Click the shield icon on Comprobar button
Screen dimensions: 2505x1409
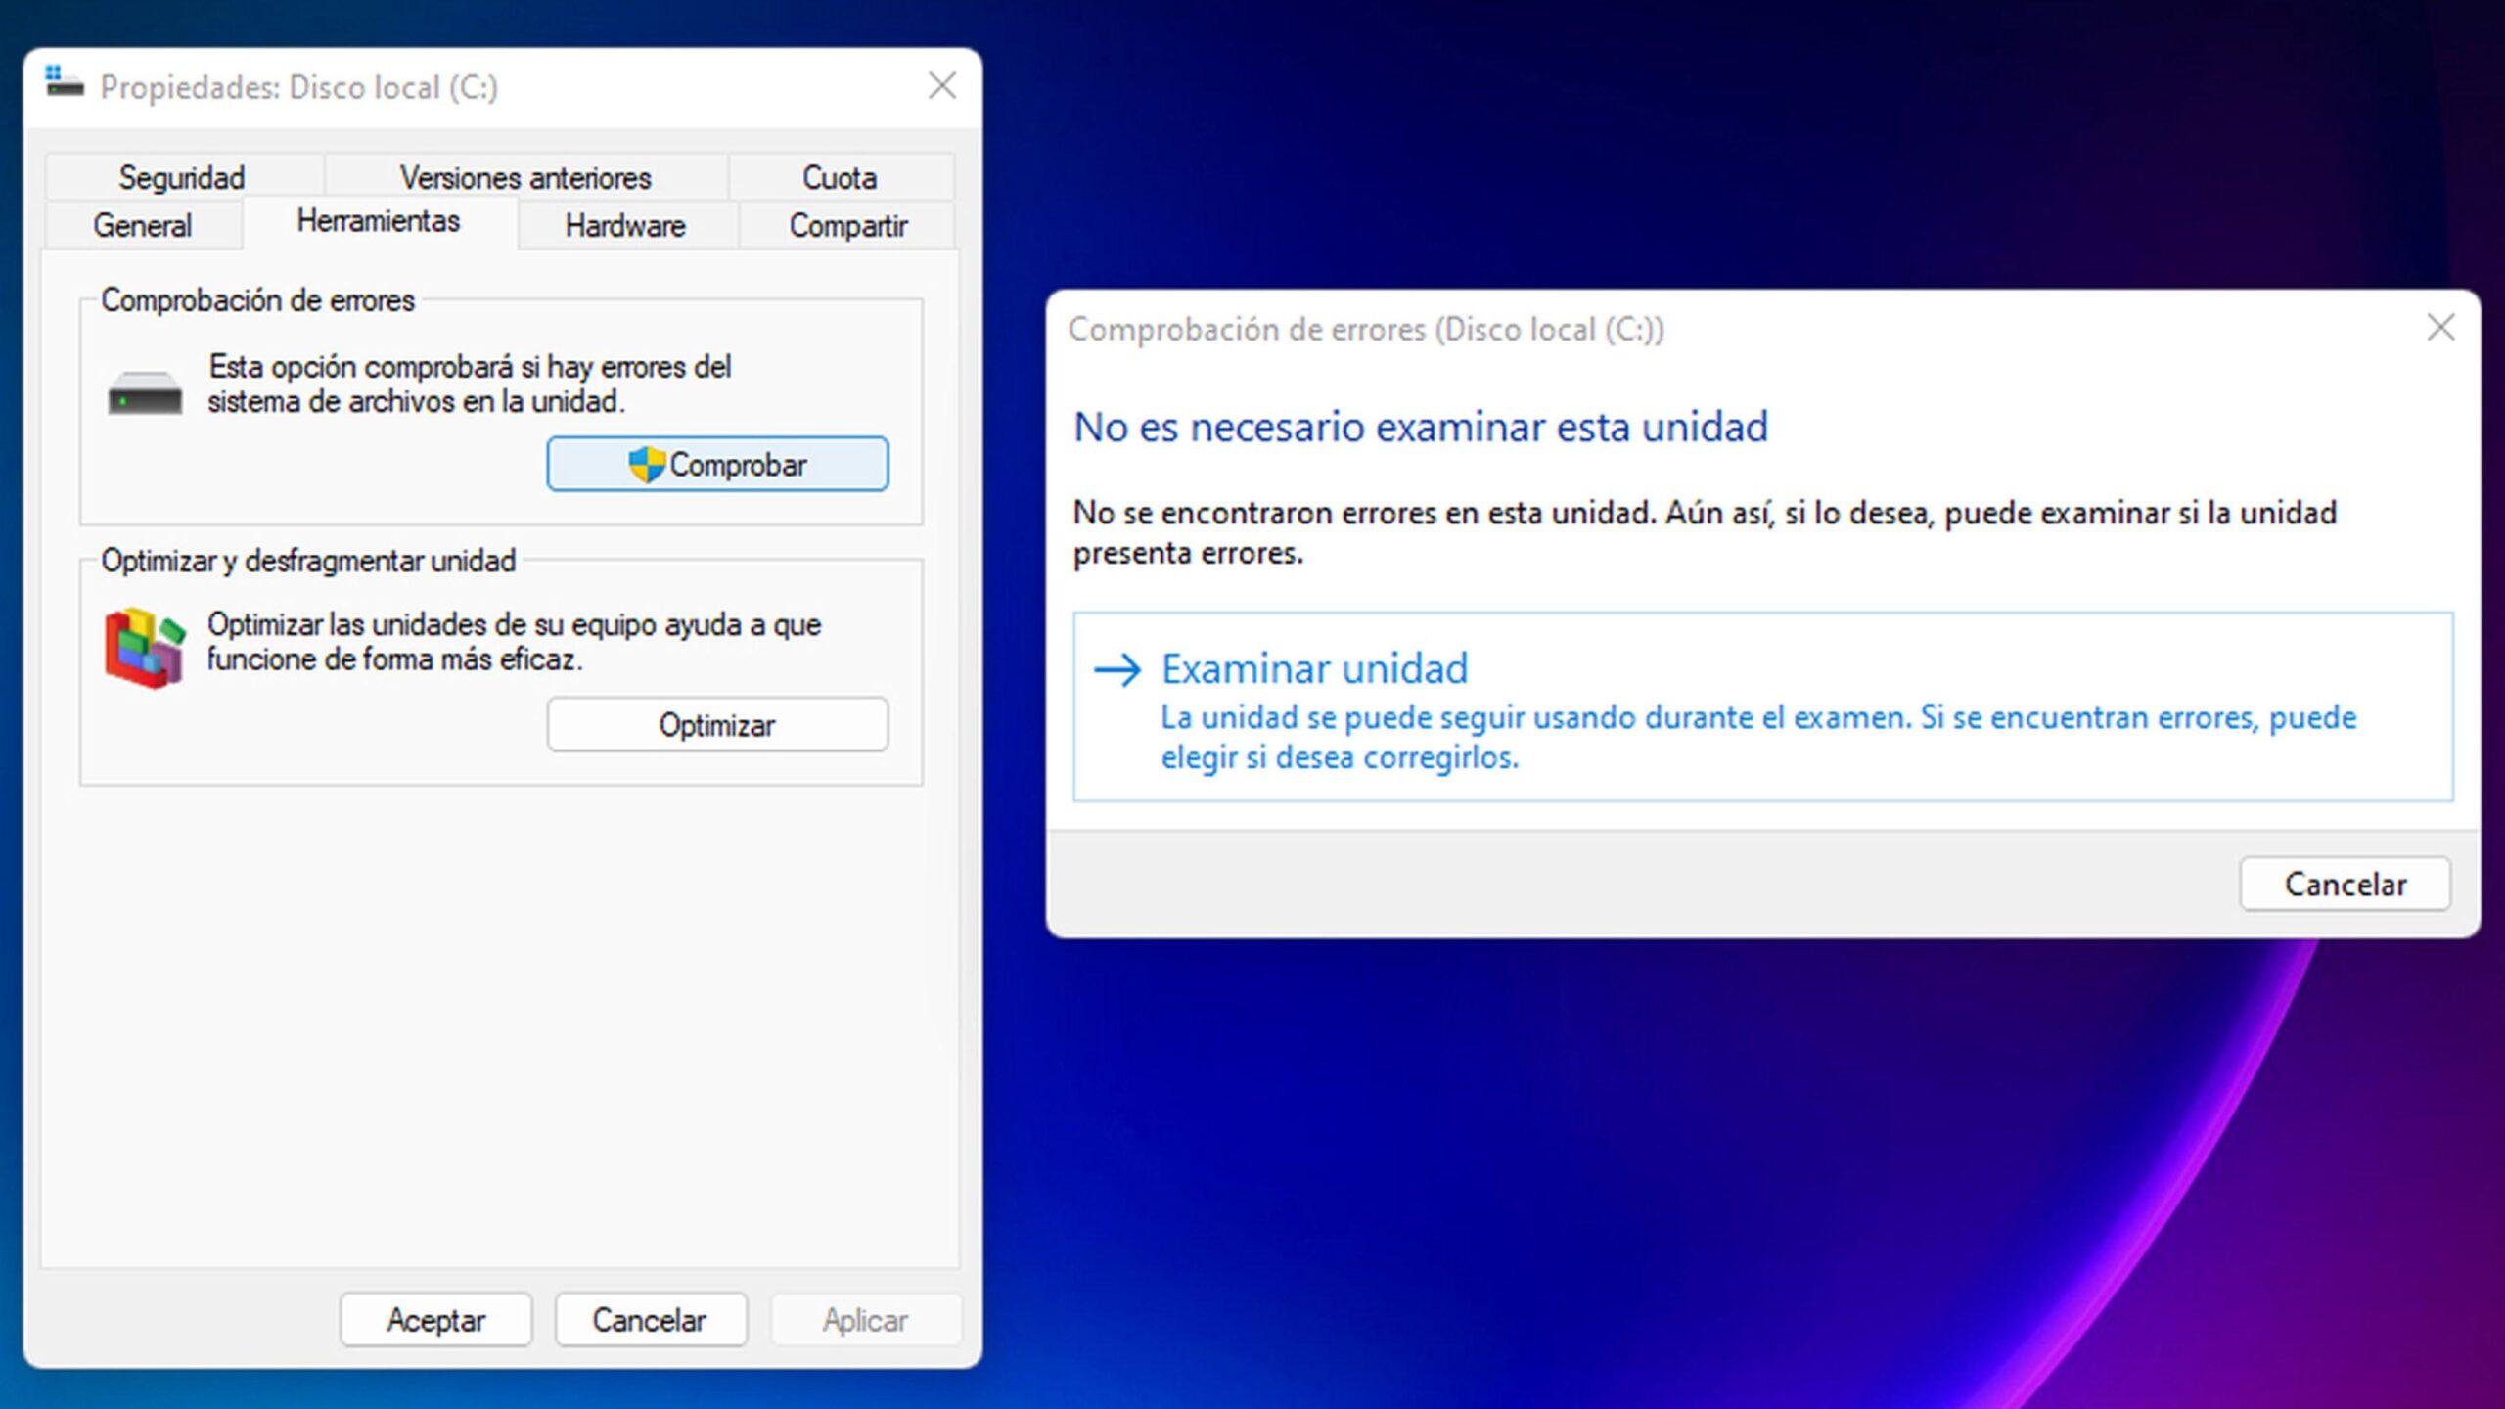pos(646,465)
